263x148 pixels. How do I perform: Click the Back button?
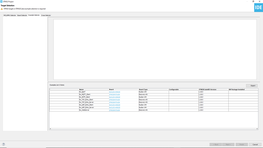(x=216, y=145)
